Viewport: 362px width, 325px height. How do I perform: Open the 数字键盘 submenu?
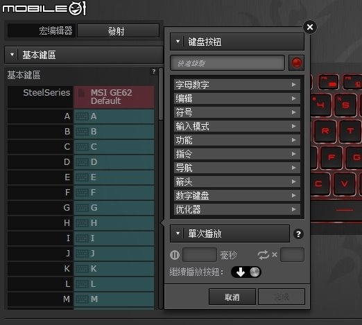pyautogui.click(x=237, y=195)
